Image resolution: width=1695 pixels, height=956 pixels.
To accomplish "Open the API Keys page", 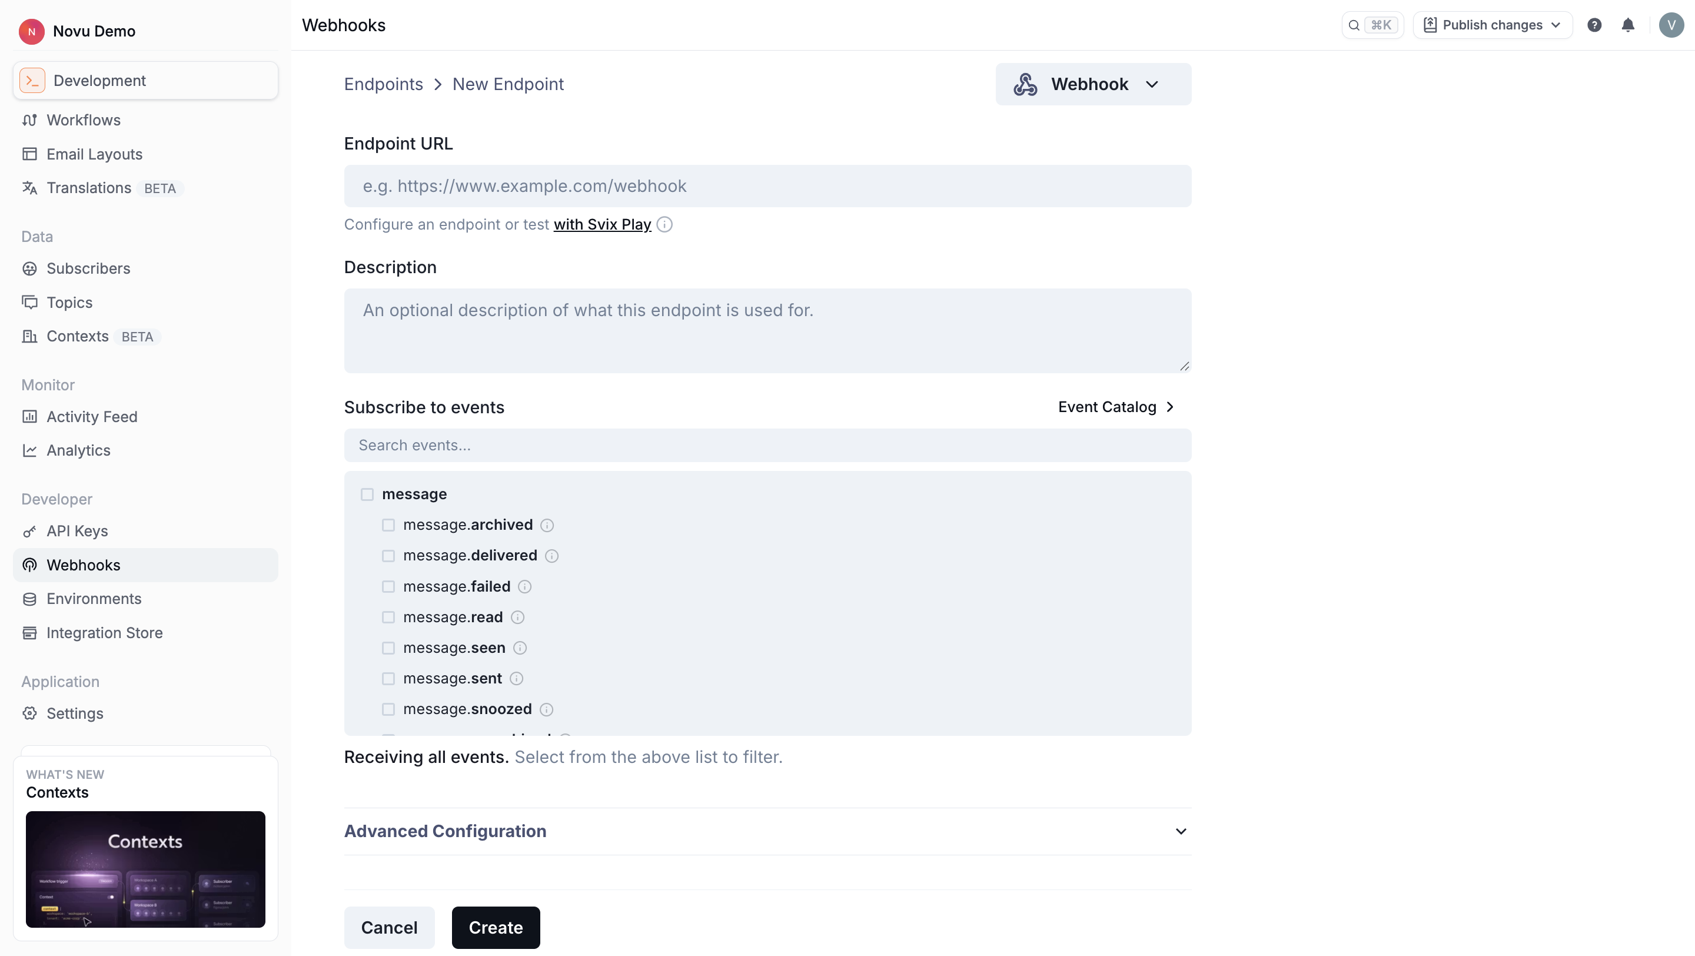I will [x=77, y=531].
